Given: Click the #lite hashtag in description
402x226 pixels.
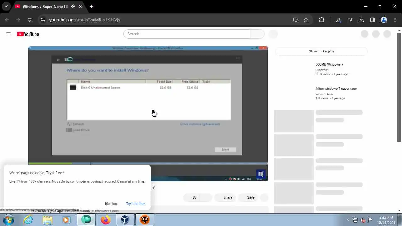Looking at the screenshot, I should click(115, 211).
